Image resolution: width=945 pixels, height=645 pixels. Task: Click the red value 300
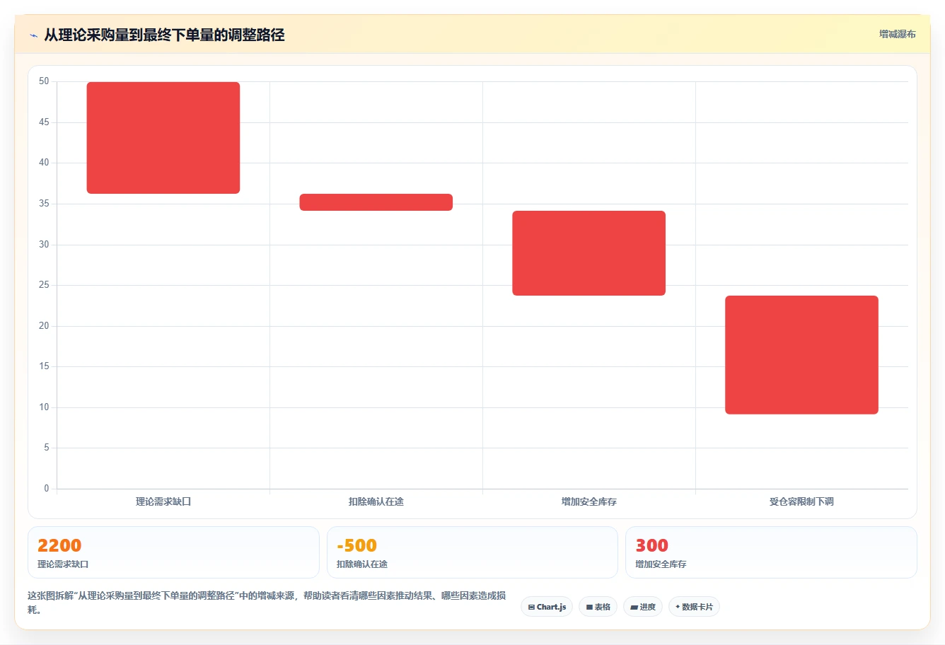(x=652, y=545)
